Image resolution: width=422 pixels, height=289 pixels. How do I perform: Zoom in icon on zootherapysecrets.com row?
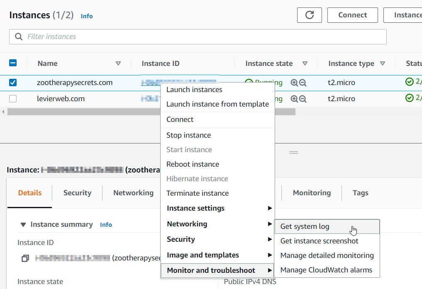coord(294,83)
